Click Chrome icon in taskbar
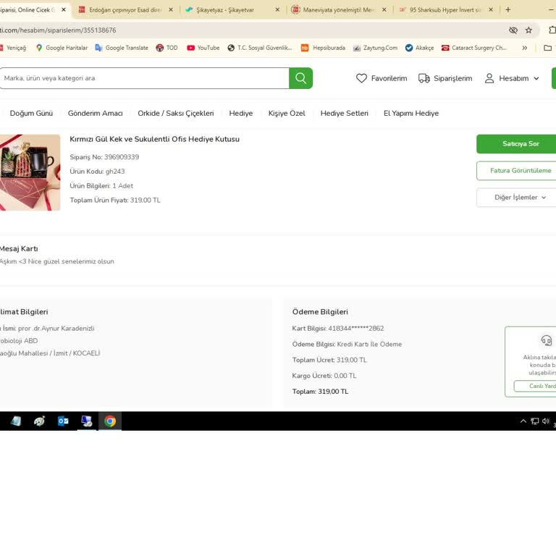The width and height of the screenshot is (556, 556). pos(110,421)
